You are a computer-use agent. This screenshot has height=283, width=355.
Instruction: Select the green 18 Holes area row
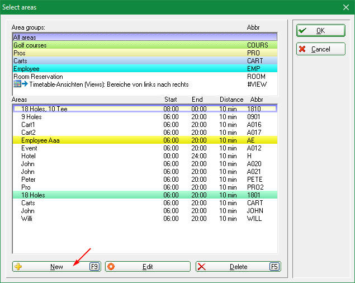145,195
